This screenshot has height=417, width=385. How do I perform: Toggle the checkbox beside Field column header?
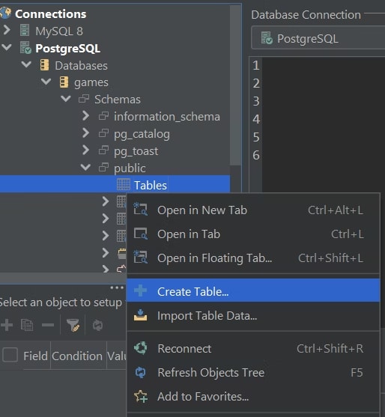(10, 355)
